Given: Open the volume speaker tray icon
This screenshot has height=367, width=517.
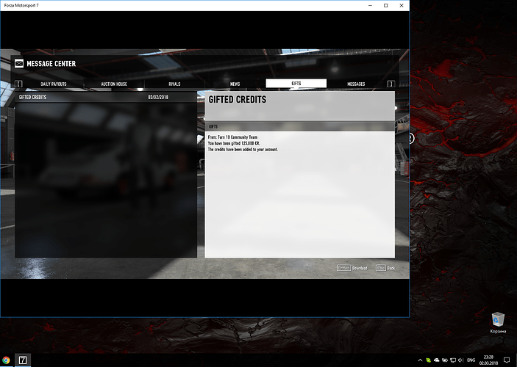Looking at the screenshot, I should [461, 360].
